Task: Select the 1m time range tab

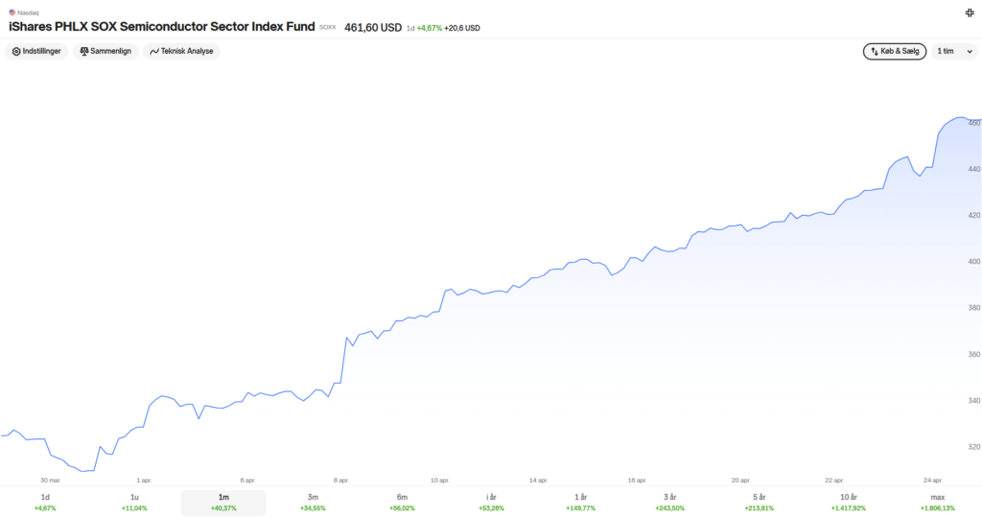Action: (x=223, y=503)
